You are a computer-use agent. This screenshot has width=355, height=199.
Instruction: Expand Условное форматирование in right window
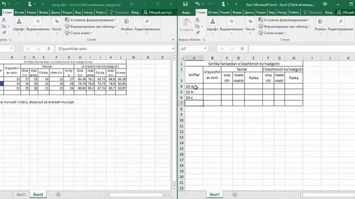pos(284,20)
